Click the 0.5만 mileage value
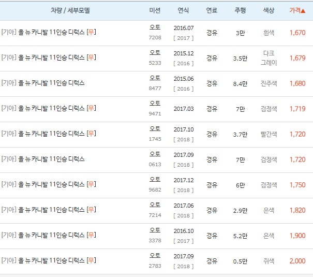313x277 pixels. (x=240, y=261)
